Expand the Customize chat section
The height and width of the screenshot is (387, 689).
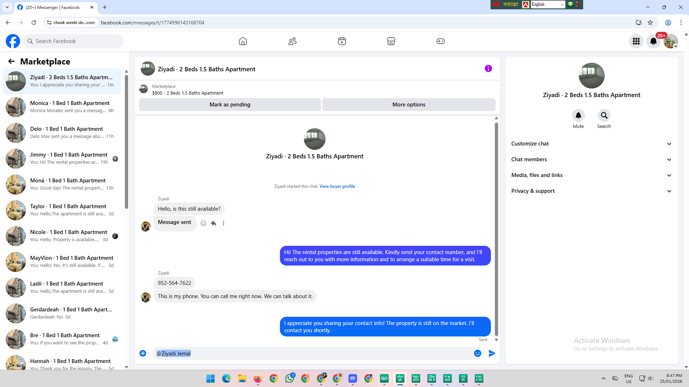pos(591,144)
